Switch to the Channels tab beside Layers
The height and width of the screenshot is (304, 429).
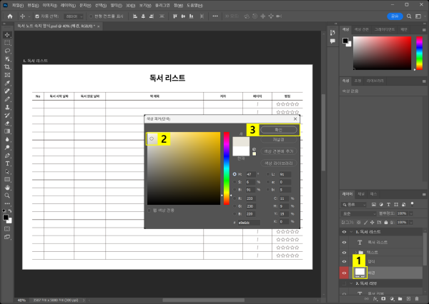pos(361,194)
